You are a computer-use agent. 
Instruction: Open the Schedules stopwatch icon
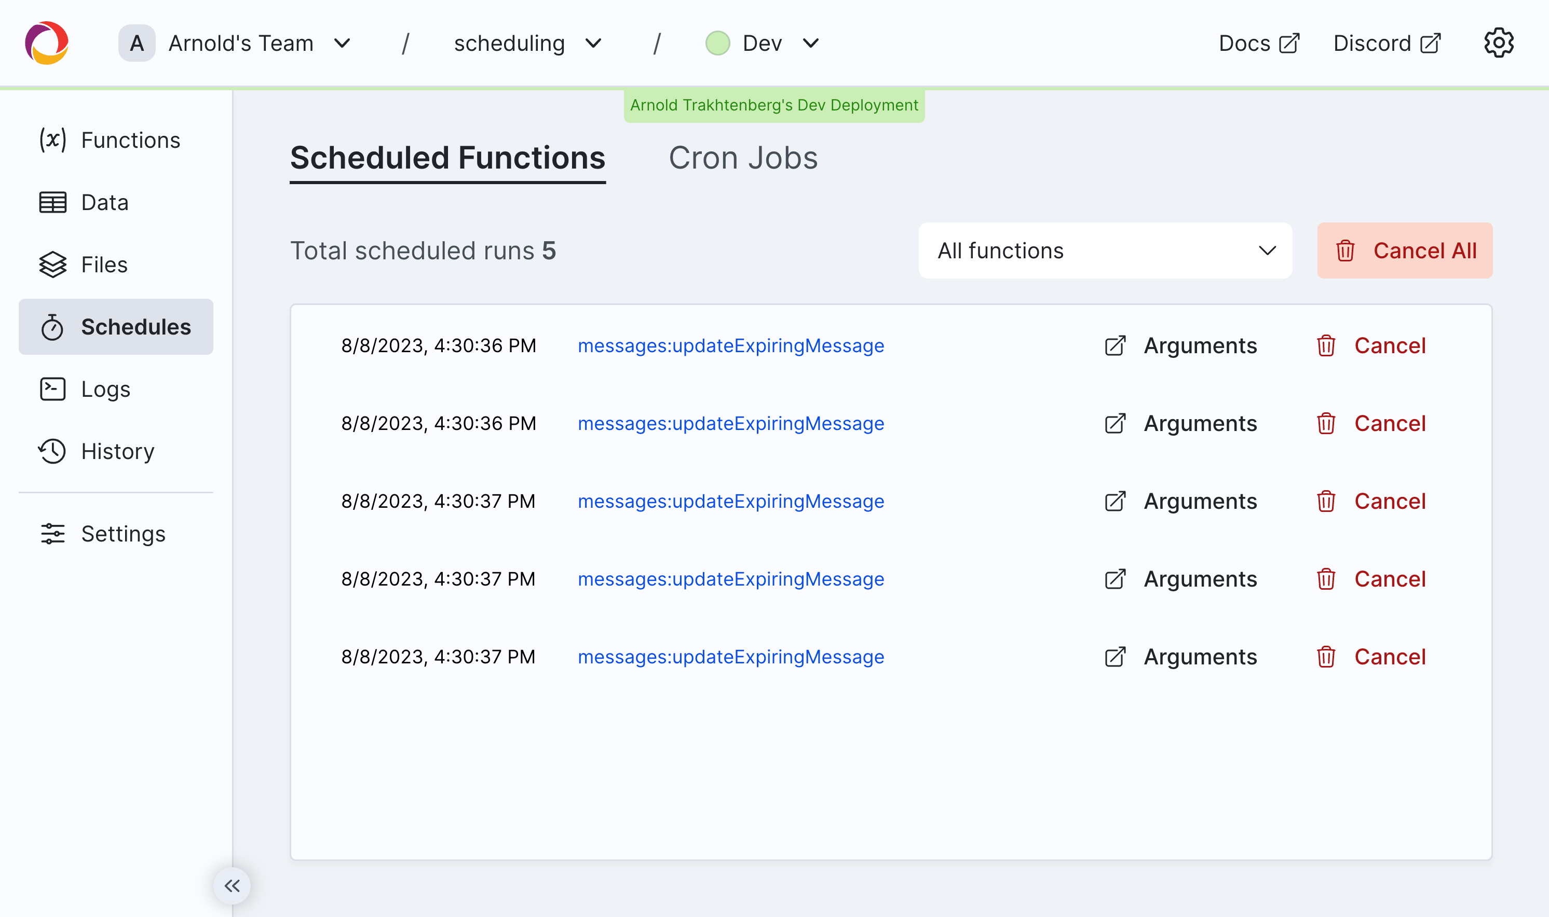pos(52,327)
